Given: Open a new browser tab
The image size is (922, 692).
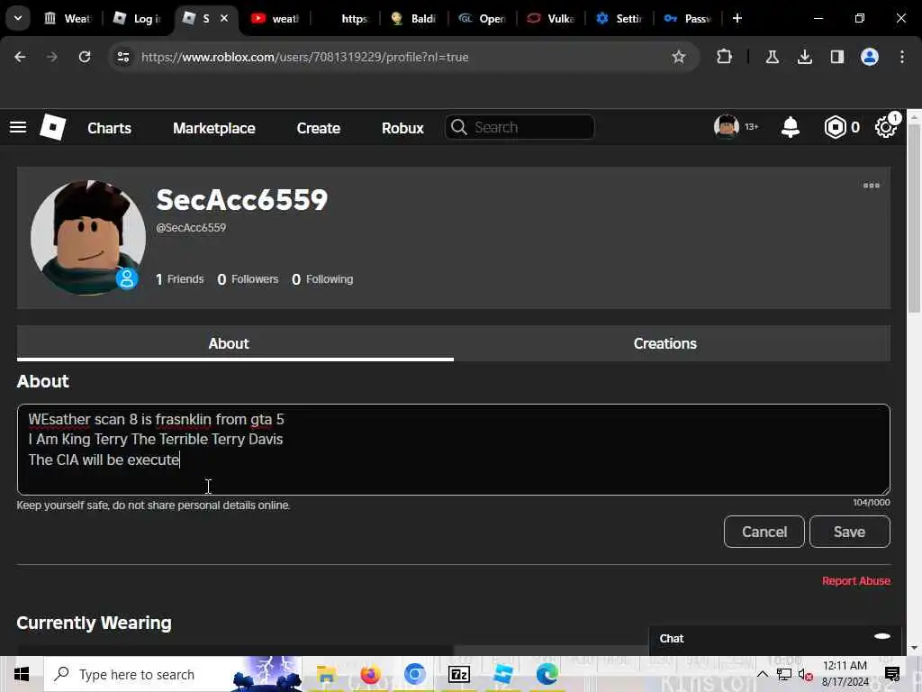Looking at the screenshot, I should tap(737, 18).
